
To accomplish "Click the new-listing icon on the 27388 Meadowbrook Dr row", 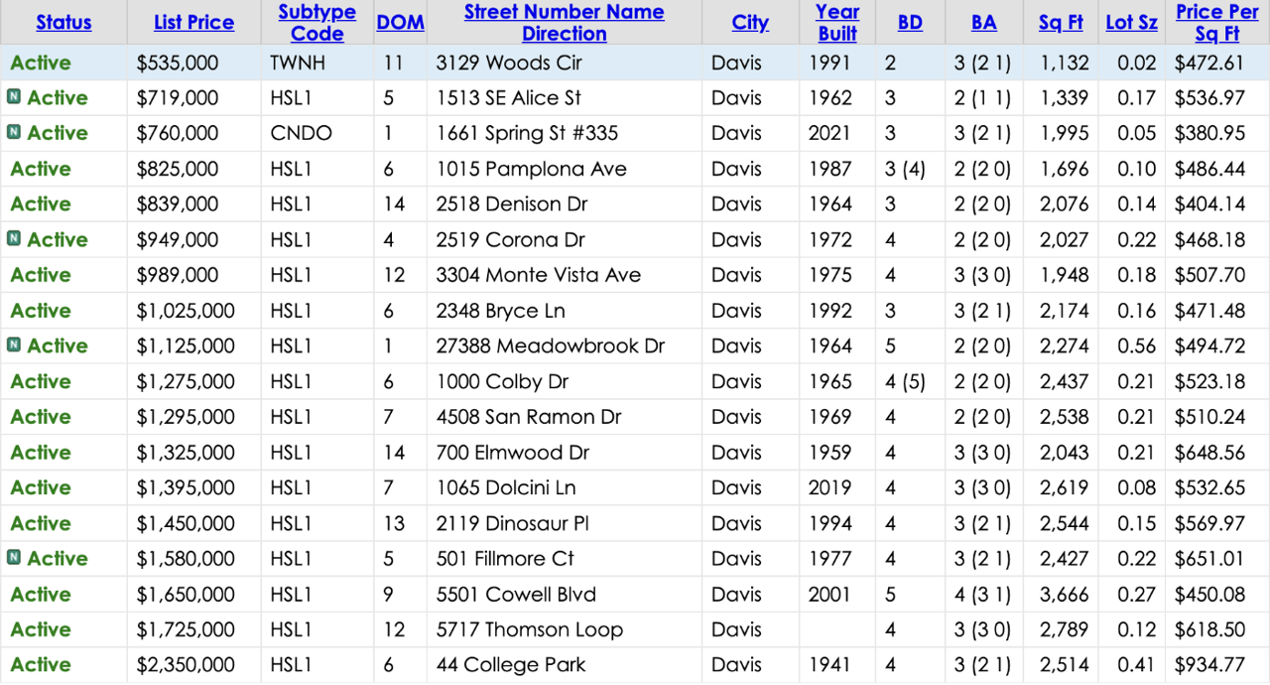I will (x=14, y=344).
